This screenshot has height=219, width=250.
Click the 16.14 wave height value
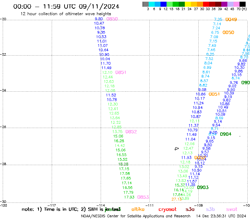tap(179, 190)
